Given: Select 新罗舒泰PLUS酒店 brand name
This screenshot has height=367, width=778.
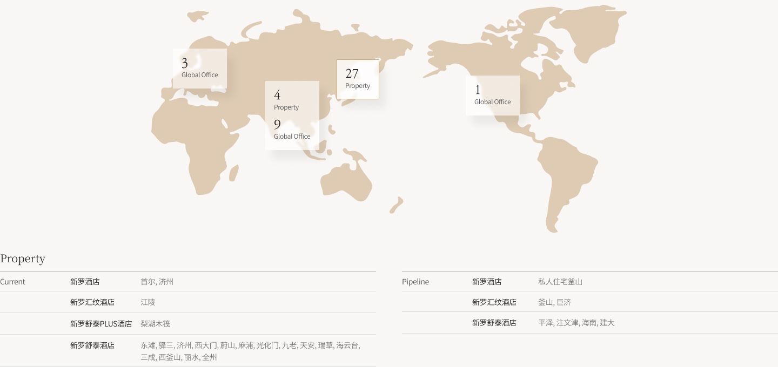Looking at the screenshot, I should pos(101,324).
